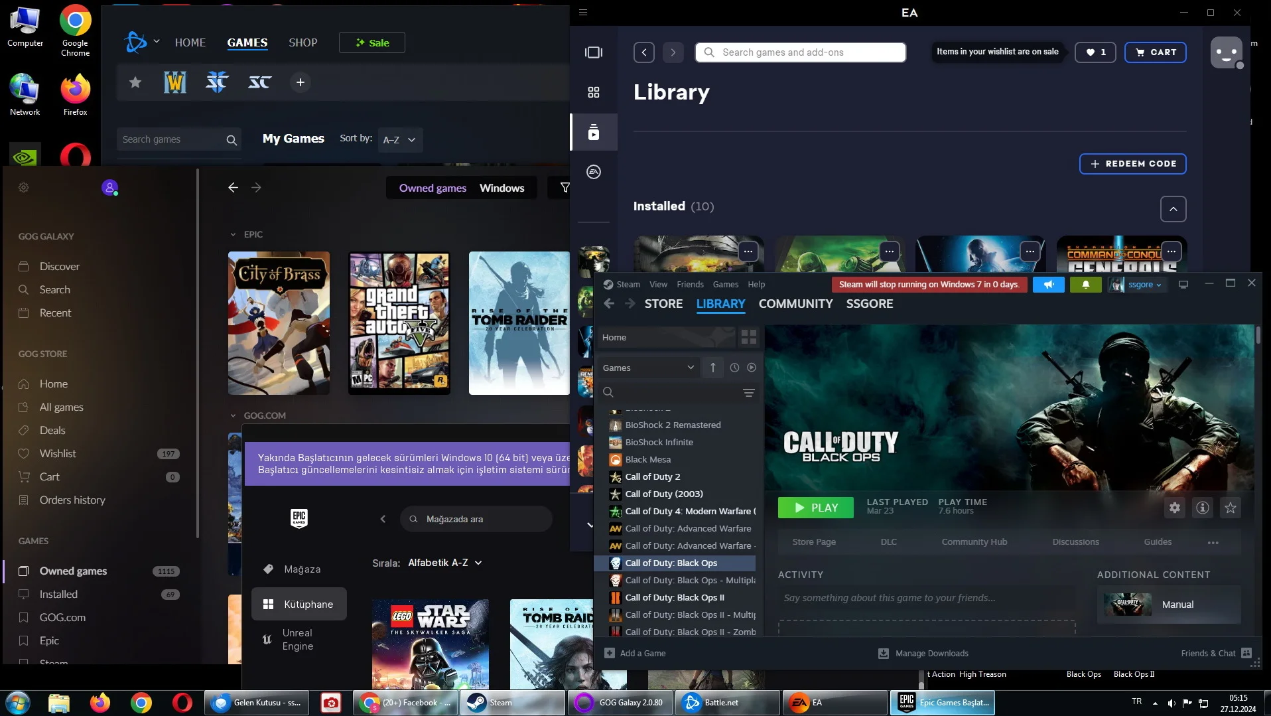Open Warcraft III game icon in Battle.net
1271x716 pixels.
point(175,82)
